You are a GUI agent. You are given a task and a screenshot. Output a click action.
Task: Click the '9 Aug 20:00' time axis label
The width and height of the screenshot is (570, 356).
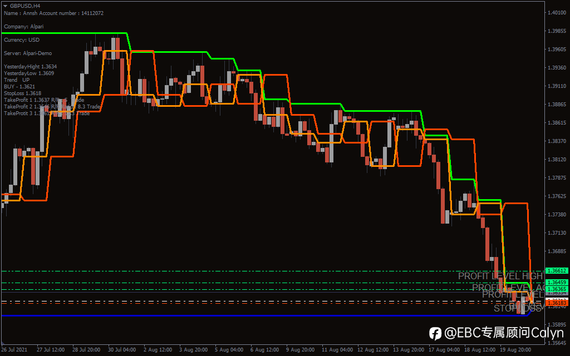pyautogui.click(x=300, y=349)
